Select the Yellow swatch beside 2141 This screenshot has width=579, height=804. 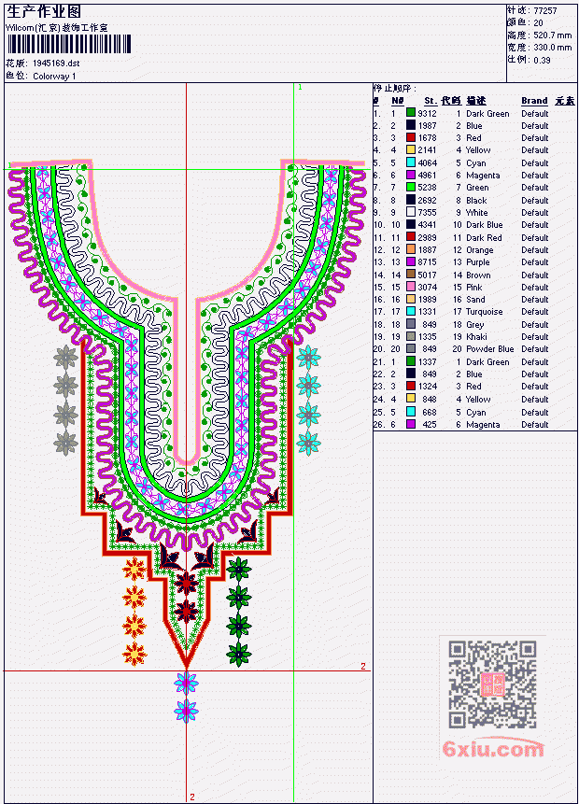tap(411, 149)
